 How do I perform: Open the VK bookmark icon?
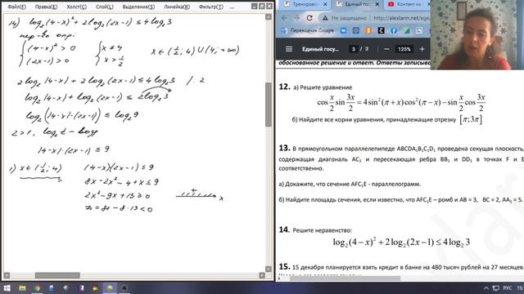tap(343, 30)
